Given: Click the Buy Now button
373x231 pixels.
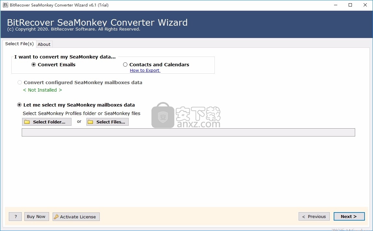Looking at the screenshot, I should (36, 217).
